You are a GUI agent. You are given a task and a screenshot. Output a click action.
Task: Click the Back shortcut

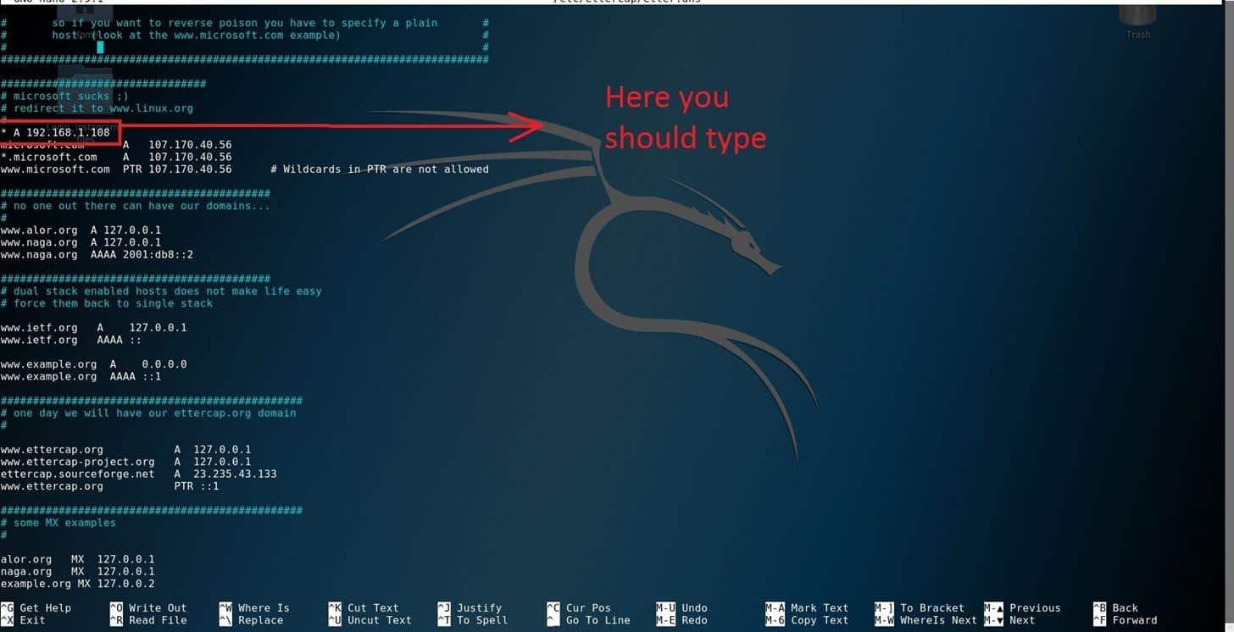1116,608
